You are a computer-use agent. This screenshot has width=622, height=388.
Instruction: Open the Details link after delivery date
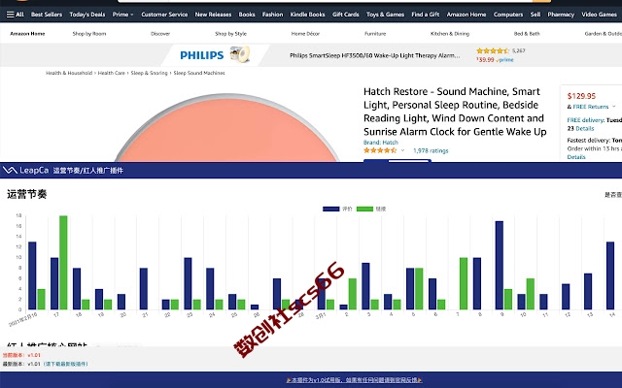click(585, 128)
